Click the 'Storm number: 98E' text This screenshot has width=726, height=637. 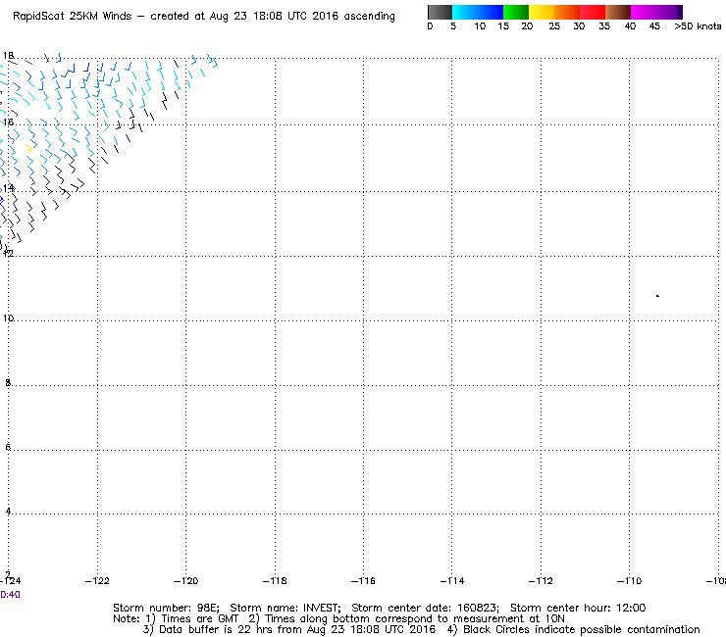tap(166, 608)
